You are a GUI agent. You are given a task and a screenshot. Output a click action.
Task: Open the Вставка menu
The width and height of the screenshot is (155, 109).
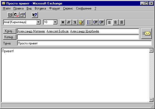click(40, 8)
